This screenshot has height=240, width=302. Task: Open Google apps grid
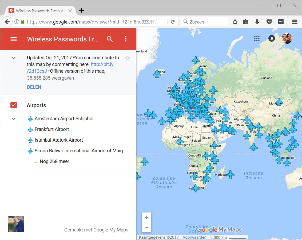click(257, 38)
